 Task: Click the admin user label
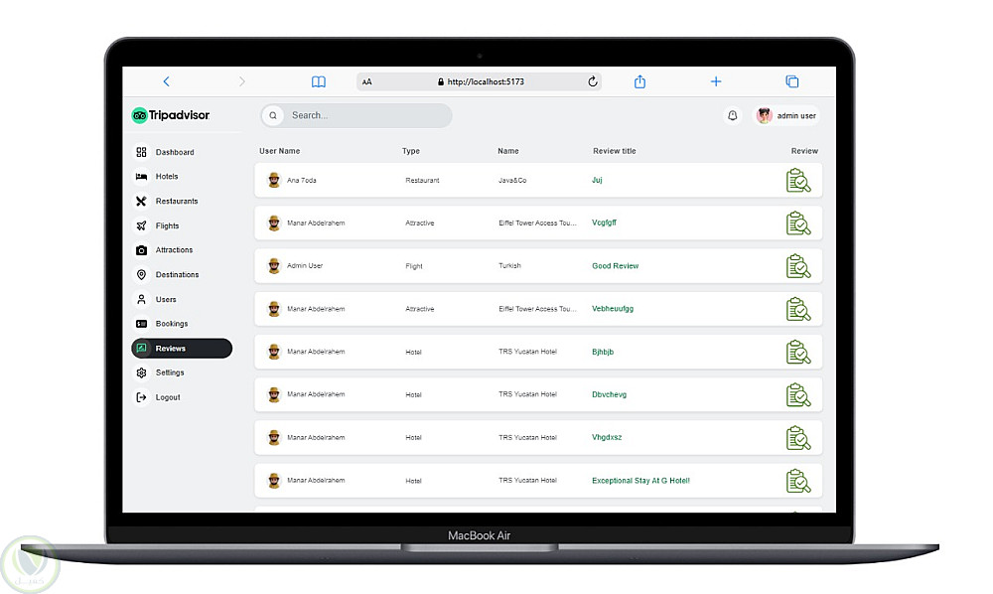(x=796, y=116)
